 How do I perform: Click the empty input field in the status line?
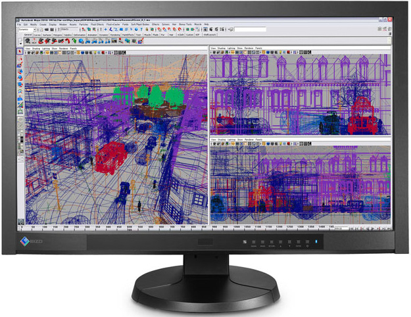tap(251, 30)
